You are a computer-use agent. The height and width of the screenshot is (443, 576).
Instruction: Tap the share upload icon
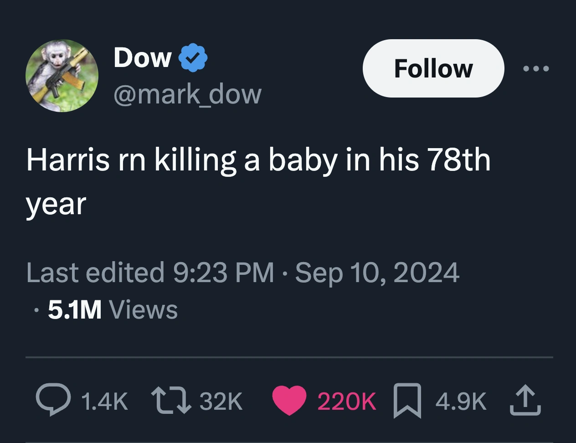[x=525, y=400]
